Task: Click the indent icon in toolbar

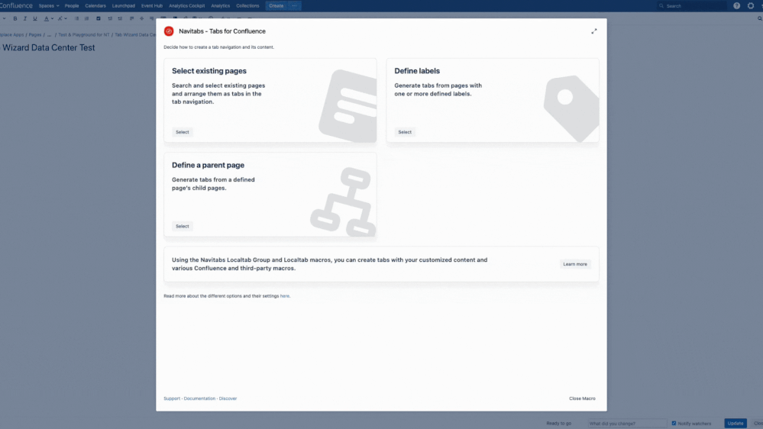Action: (120, 18)
